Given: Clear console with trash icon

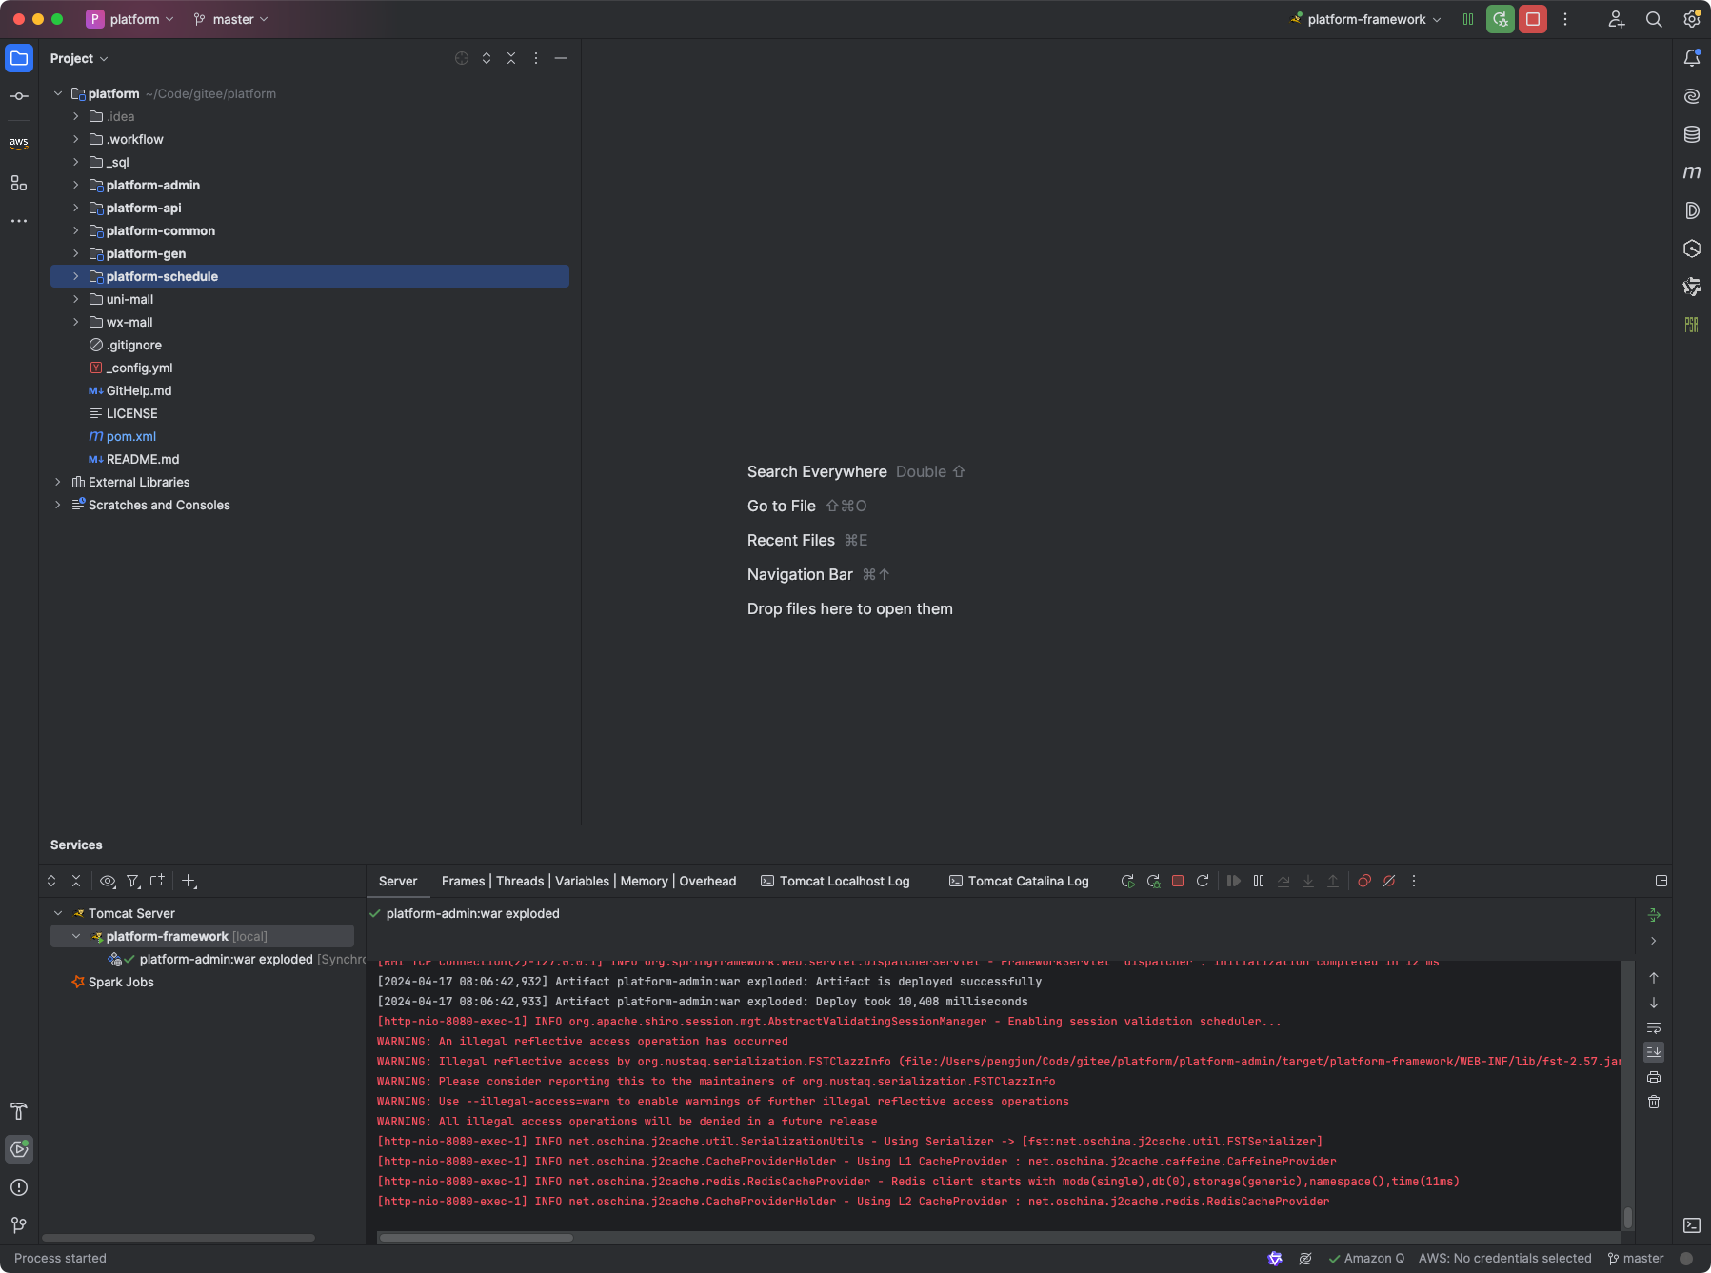Looking at the screenshot, I should (x=1654, y=1102).
